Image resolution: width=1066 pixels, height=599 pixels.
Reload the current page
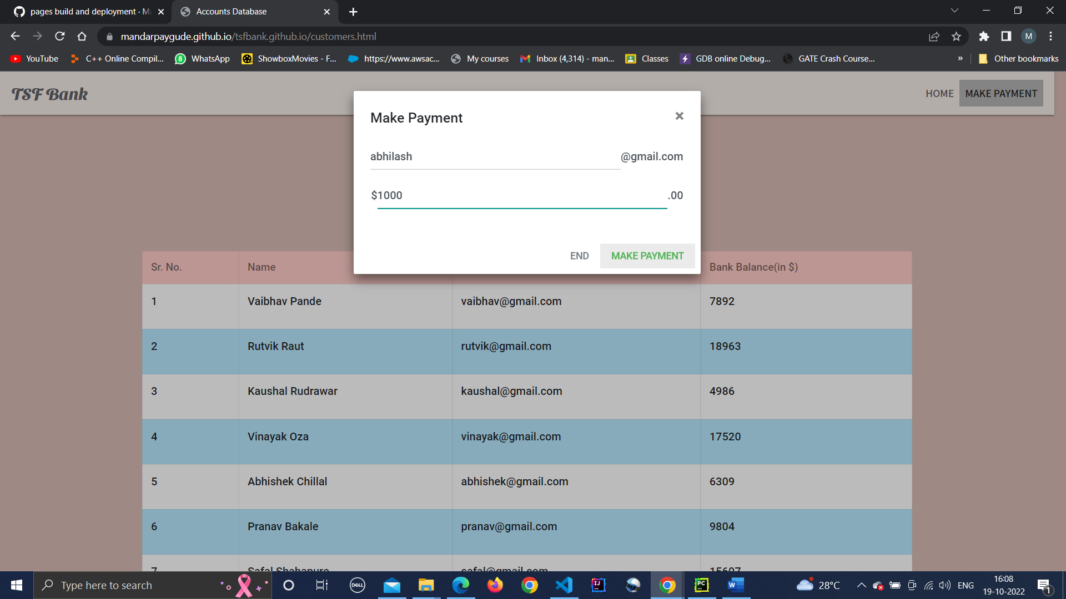coord(59,36)
